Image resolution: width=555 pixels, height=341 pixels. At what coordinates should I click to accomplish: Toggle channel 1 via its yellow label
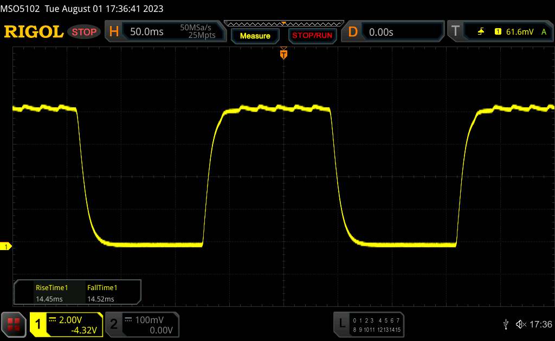[38, 324]
